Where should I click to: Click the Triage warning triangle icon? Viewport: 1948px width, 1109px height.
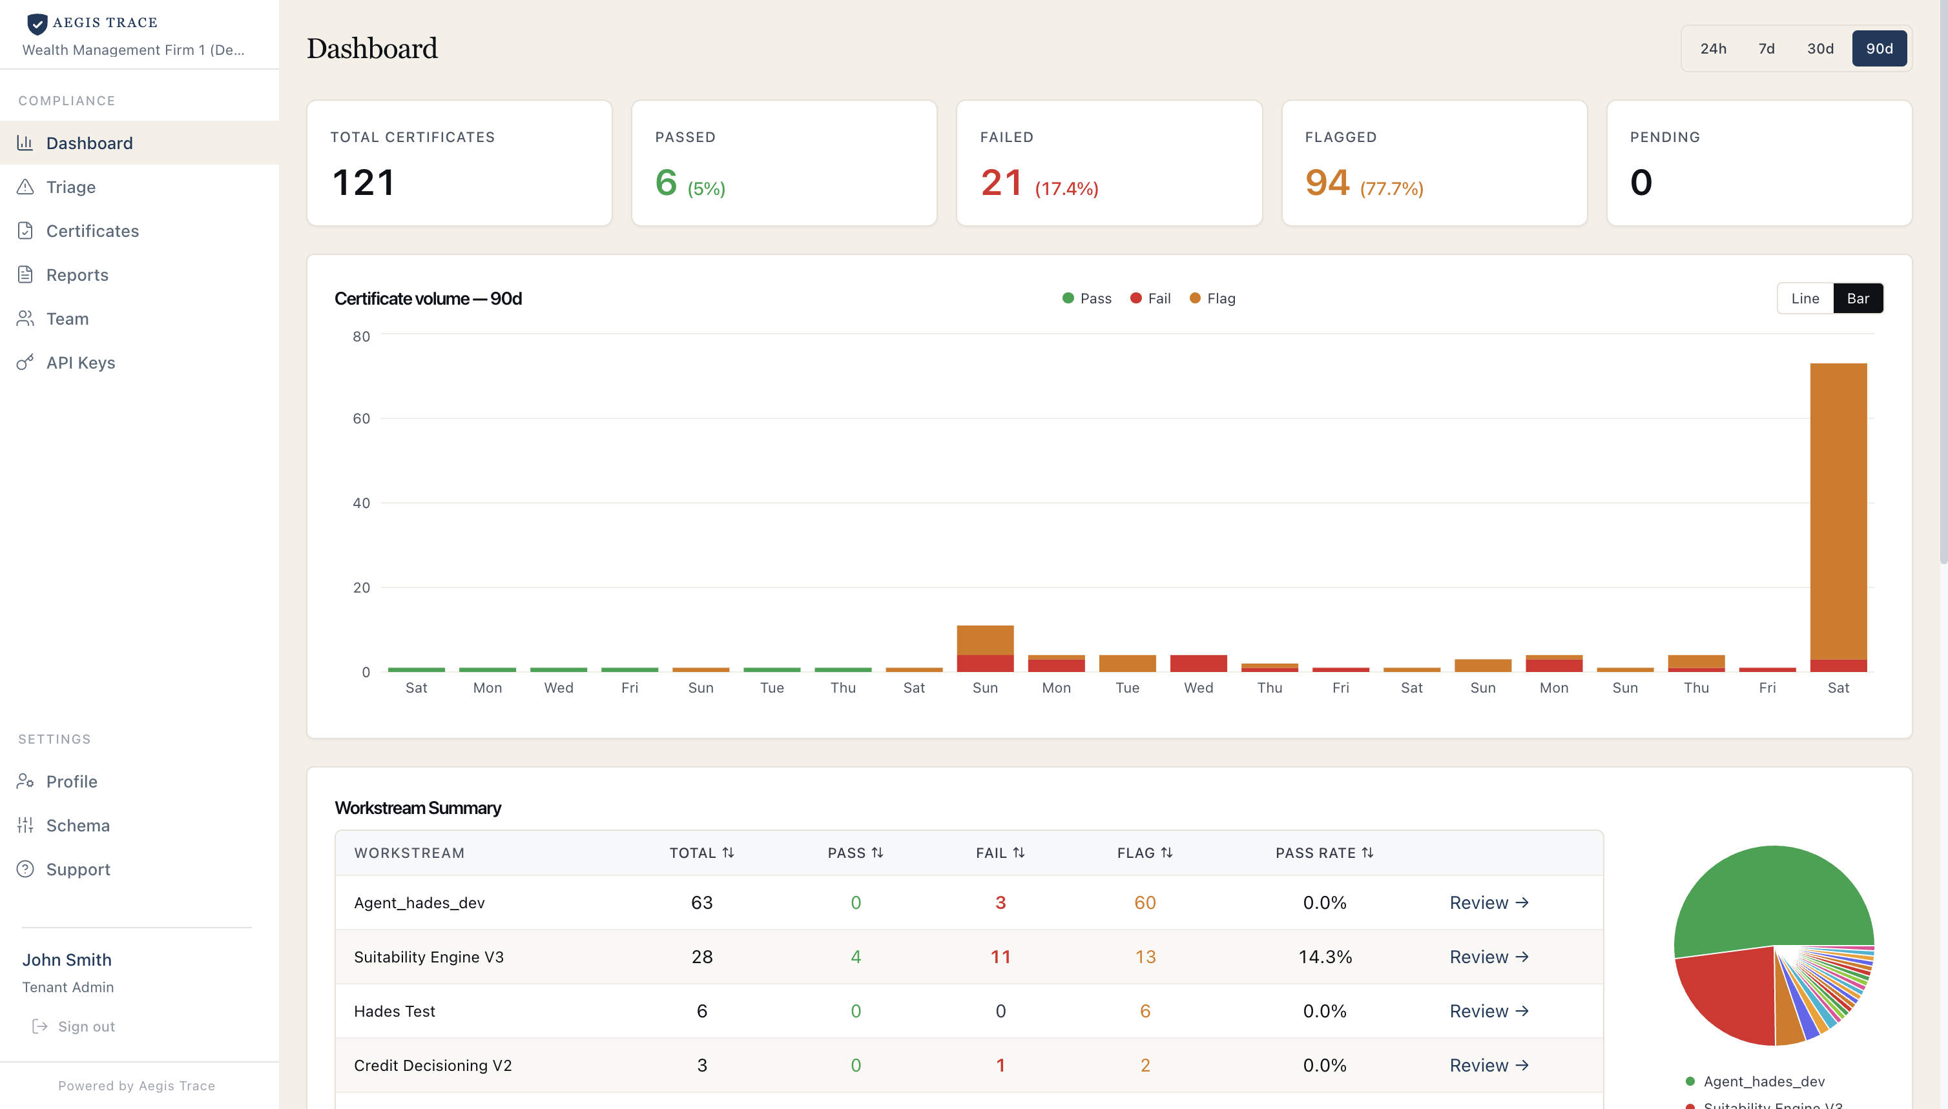(25, 187)
